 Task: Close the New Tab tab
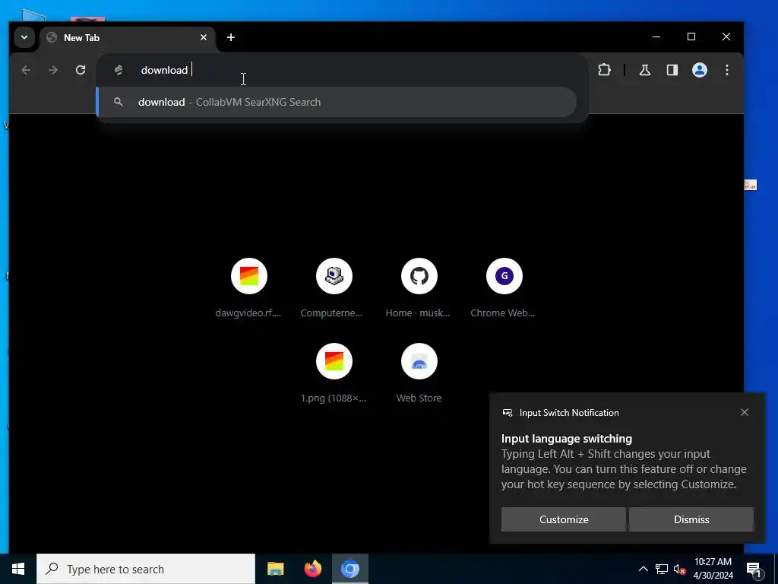pos(204,37)
